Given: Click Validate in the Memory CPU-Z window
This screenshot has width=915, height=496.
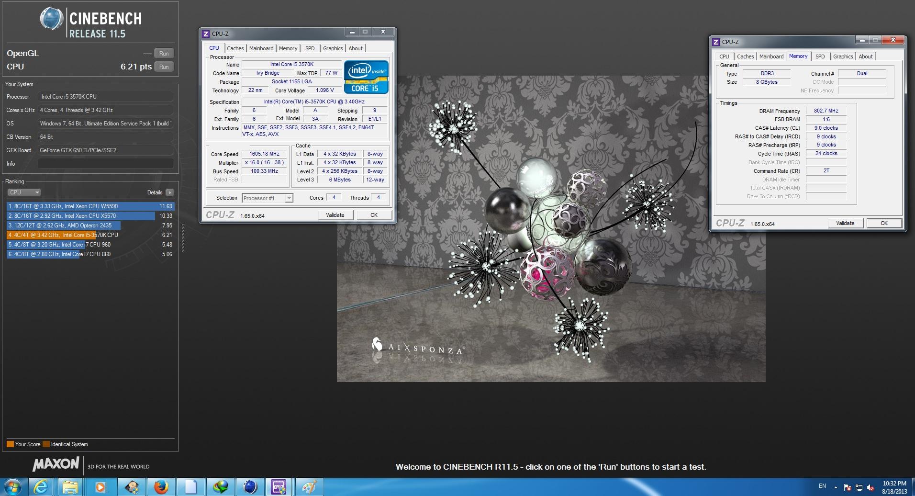Looking at the screenshot, I should (845, 223).
